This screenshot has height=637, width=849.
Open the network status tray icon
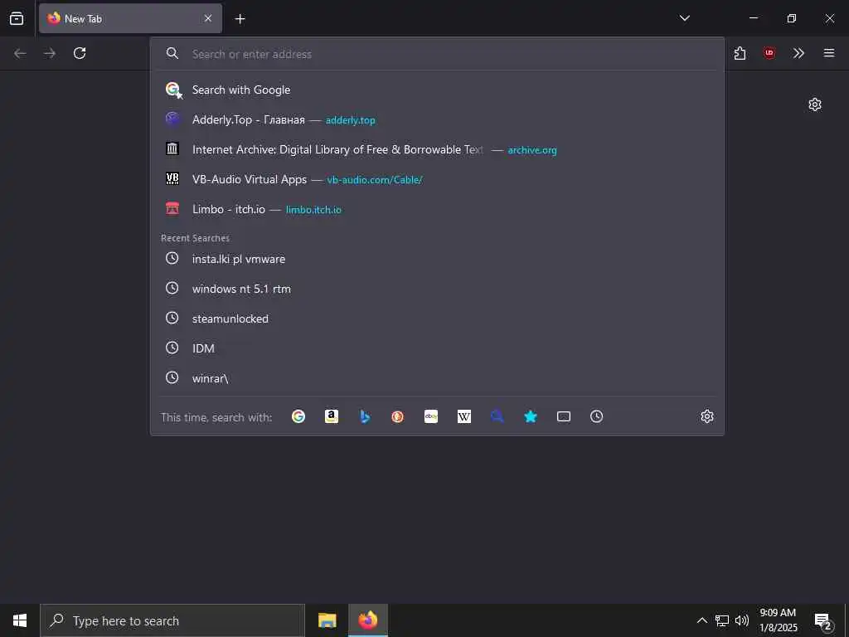(x=722, y=620)
